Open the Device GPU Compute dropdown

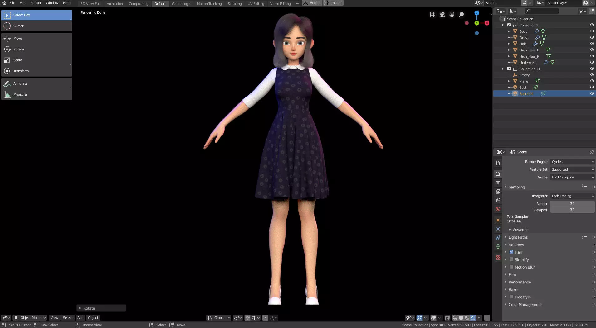572,177
